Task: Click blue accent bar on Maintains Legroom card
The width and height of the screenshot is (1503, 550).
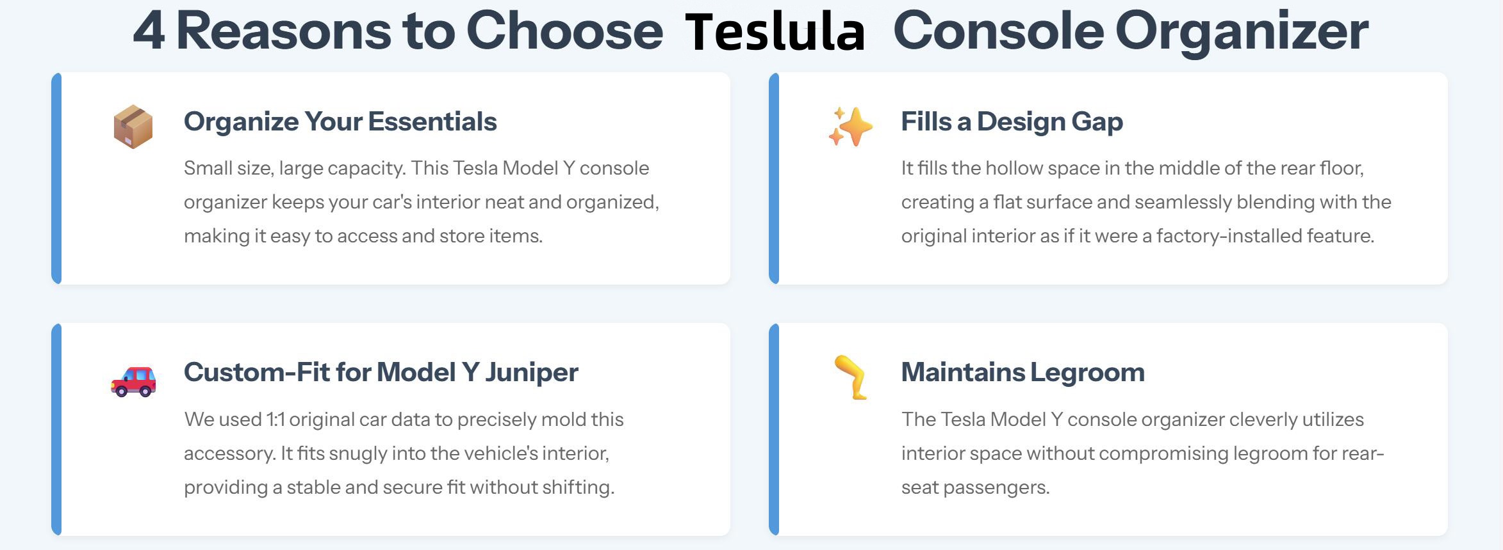Action: 774,429
